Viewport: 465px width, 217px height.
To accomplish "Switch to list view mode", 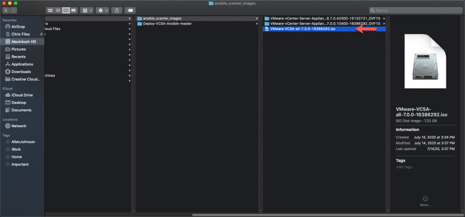I will (58, 10).
